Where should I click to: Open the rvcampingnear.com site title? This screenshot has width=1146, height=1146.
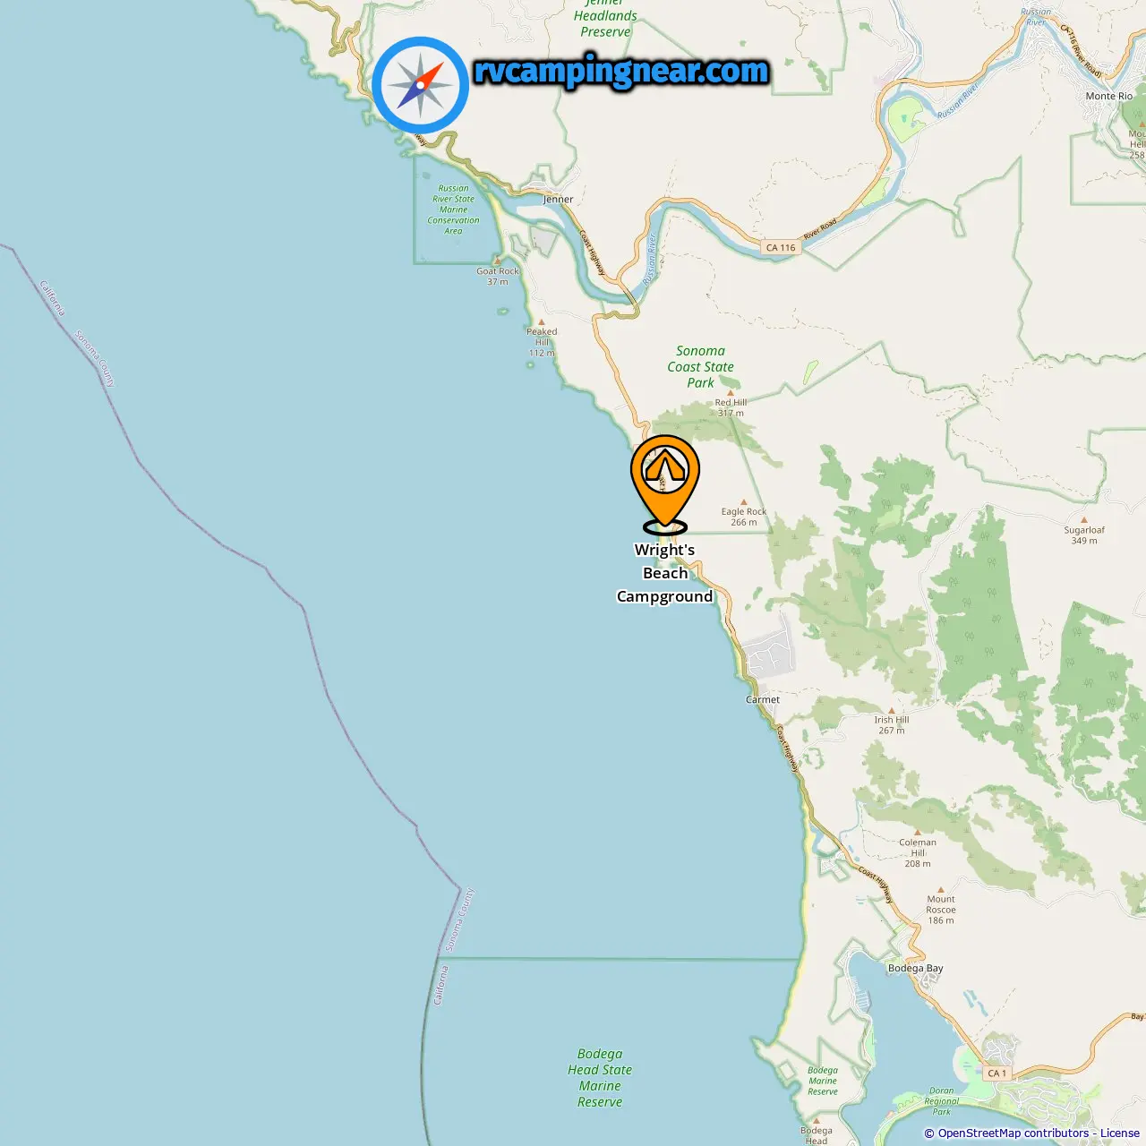[621, 72]
